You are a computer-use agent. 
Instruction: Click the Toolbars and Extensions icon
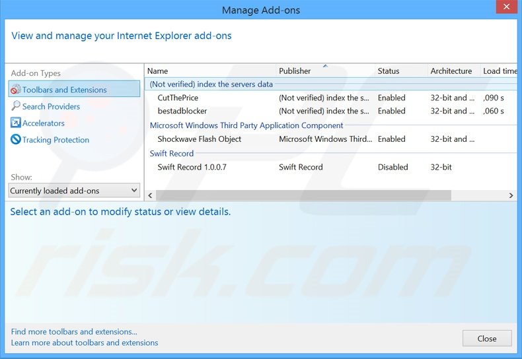coord(16,89)
